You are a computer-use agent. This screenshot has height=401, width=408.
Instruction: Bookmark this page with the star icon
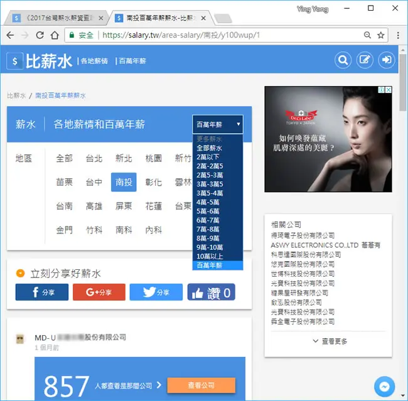380,35
